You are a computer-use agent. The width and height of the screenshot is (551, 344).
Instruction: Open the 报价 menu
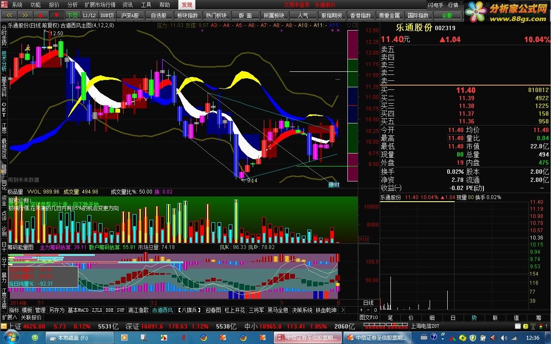point(54,5)
